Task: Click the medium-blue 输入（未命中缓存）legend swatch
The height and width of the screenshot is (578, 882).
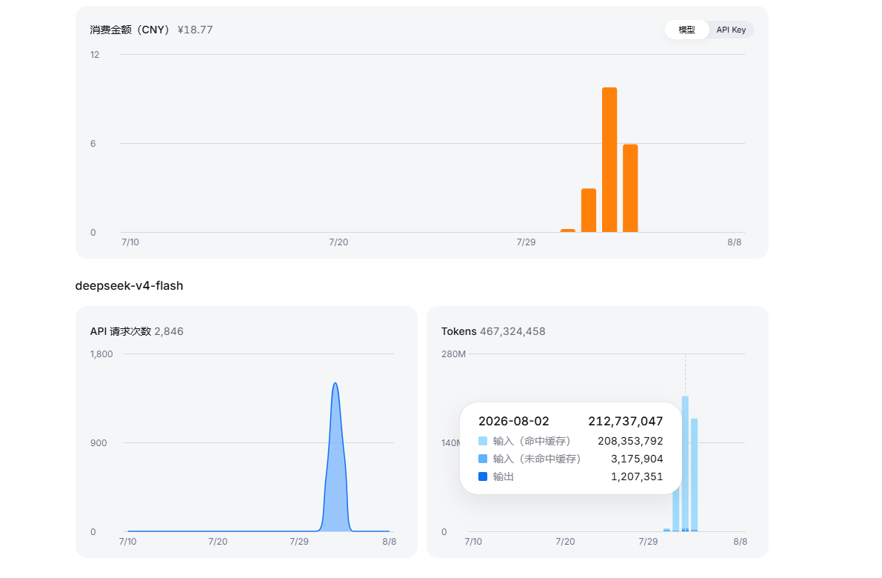Action: [483, 459]
